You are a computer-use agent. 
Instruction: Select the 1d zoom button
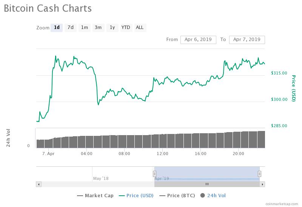click(x=57, y=27)
